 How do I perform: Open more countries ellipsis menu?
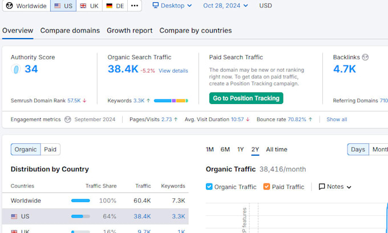(135, 6)
